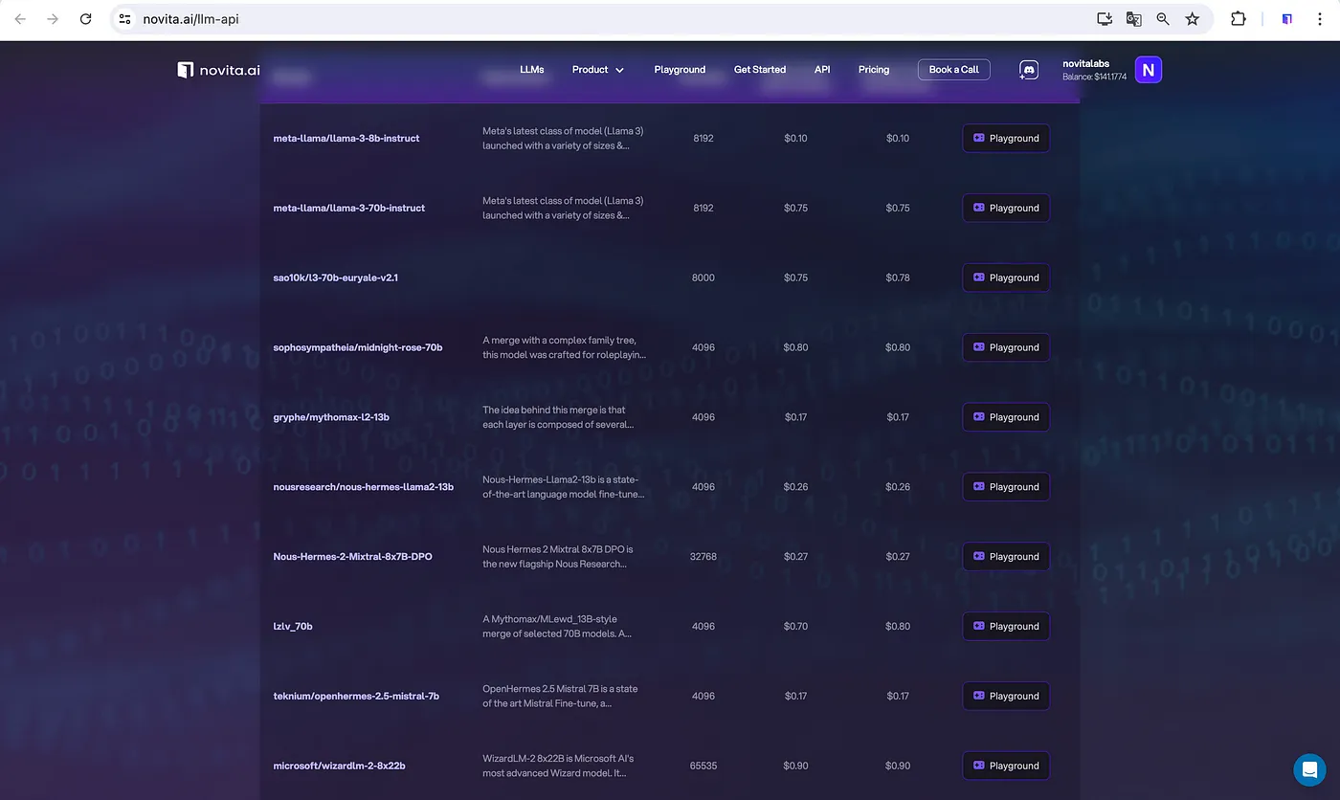Viewport: 1340px width, 800px height.
Task: Select model name gryphe/mythomax-l2-13b
Action: click(x=331, y=417)
